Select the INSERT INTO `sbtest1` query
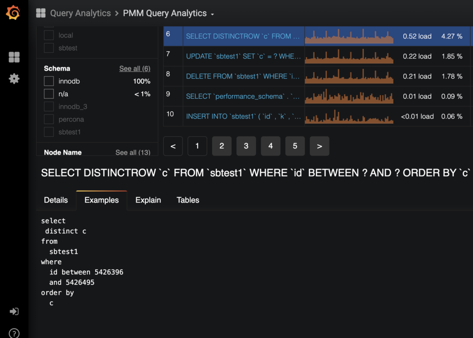Screen dimensions: 473x338 [243, 116]
